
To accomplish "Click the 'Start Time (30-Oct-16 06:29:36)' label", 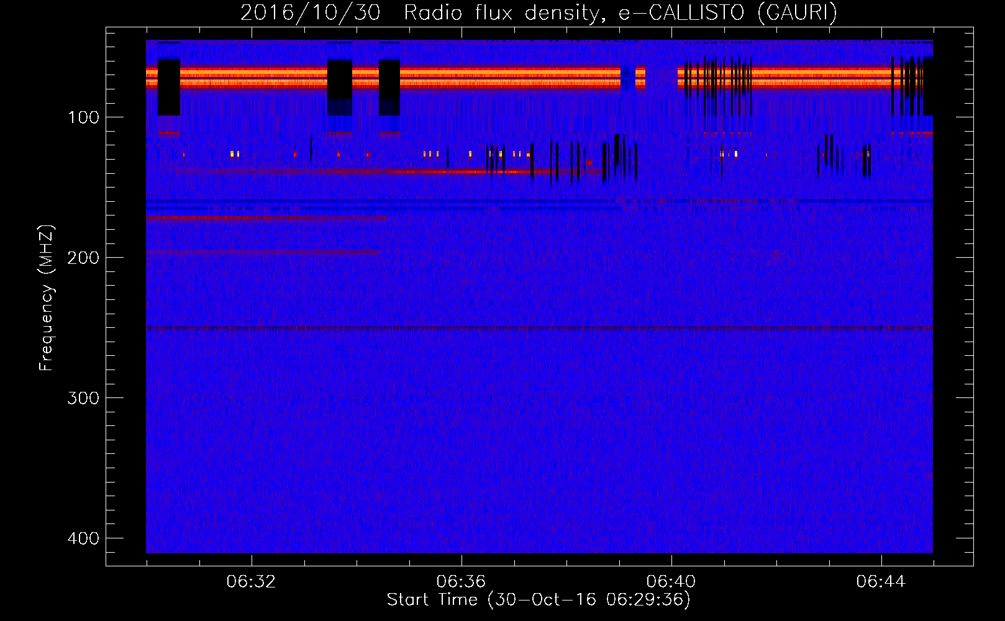I will 539,600.
